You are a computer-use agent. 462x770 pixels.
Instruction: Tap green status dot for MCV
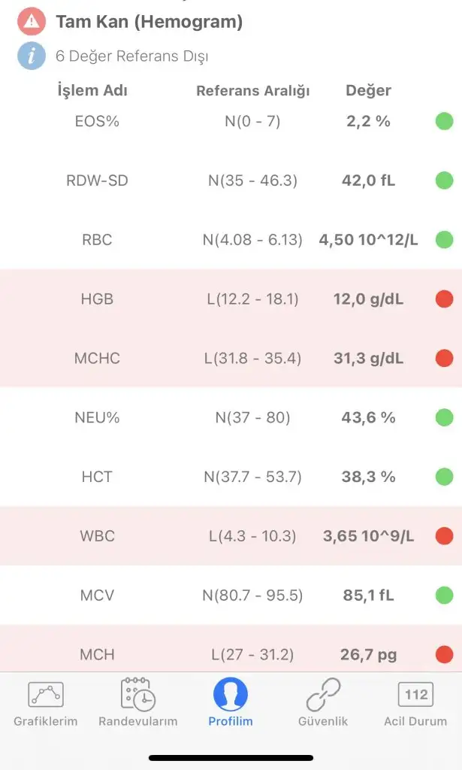tap(444, 596)
